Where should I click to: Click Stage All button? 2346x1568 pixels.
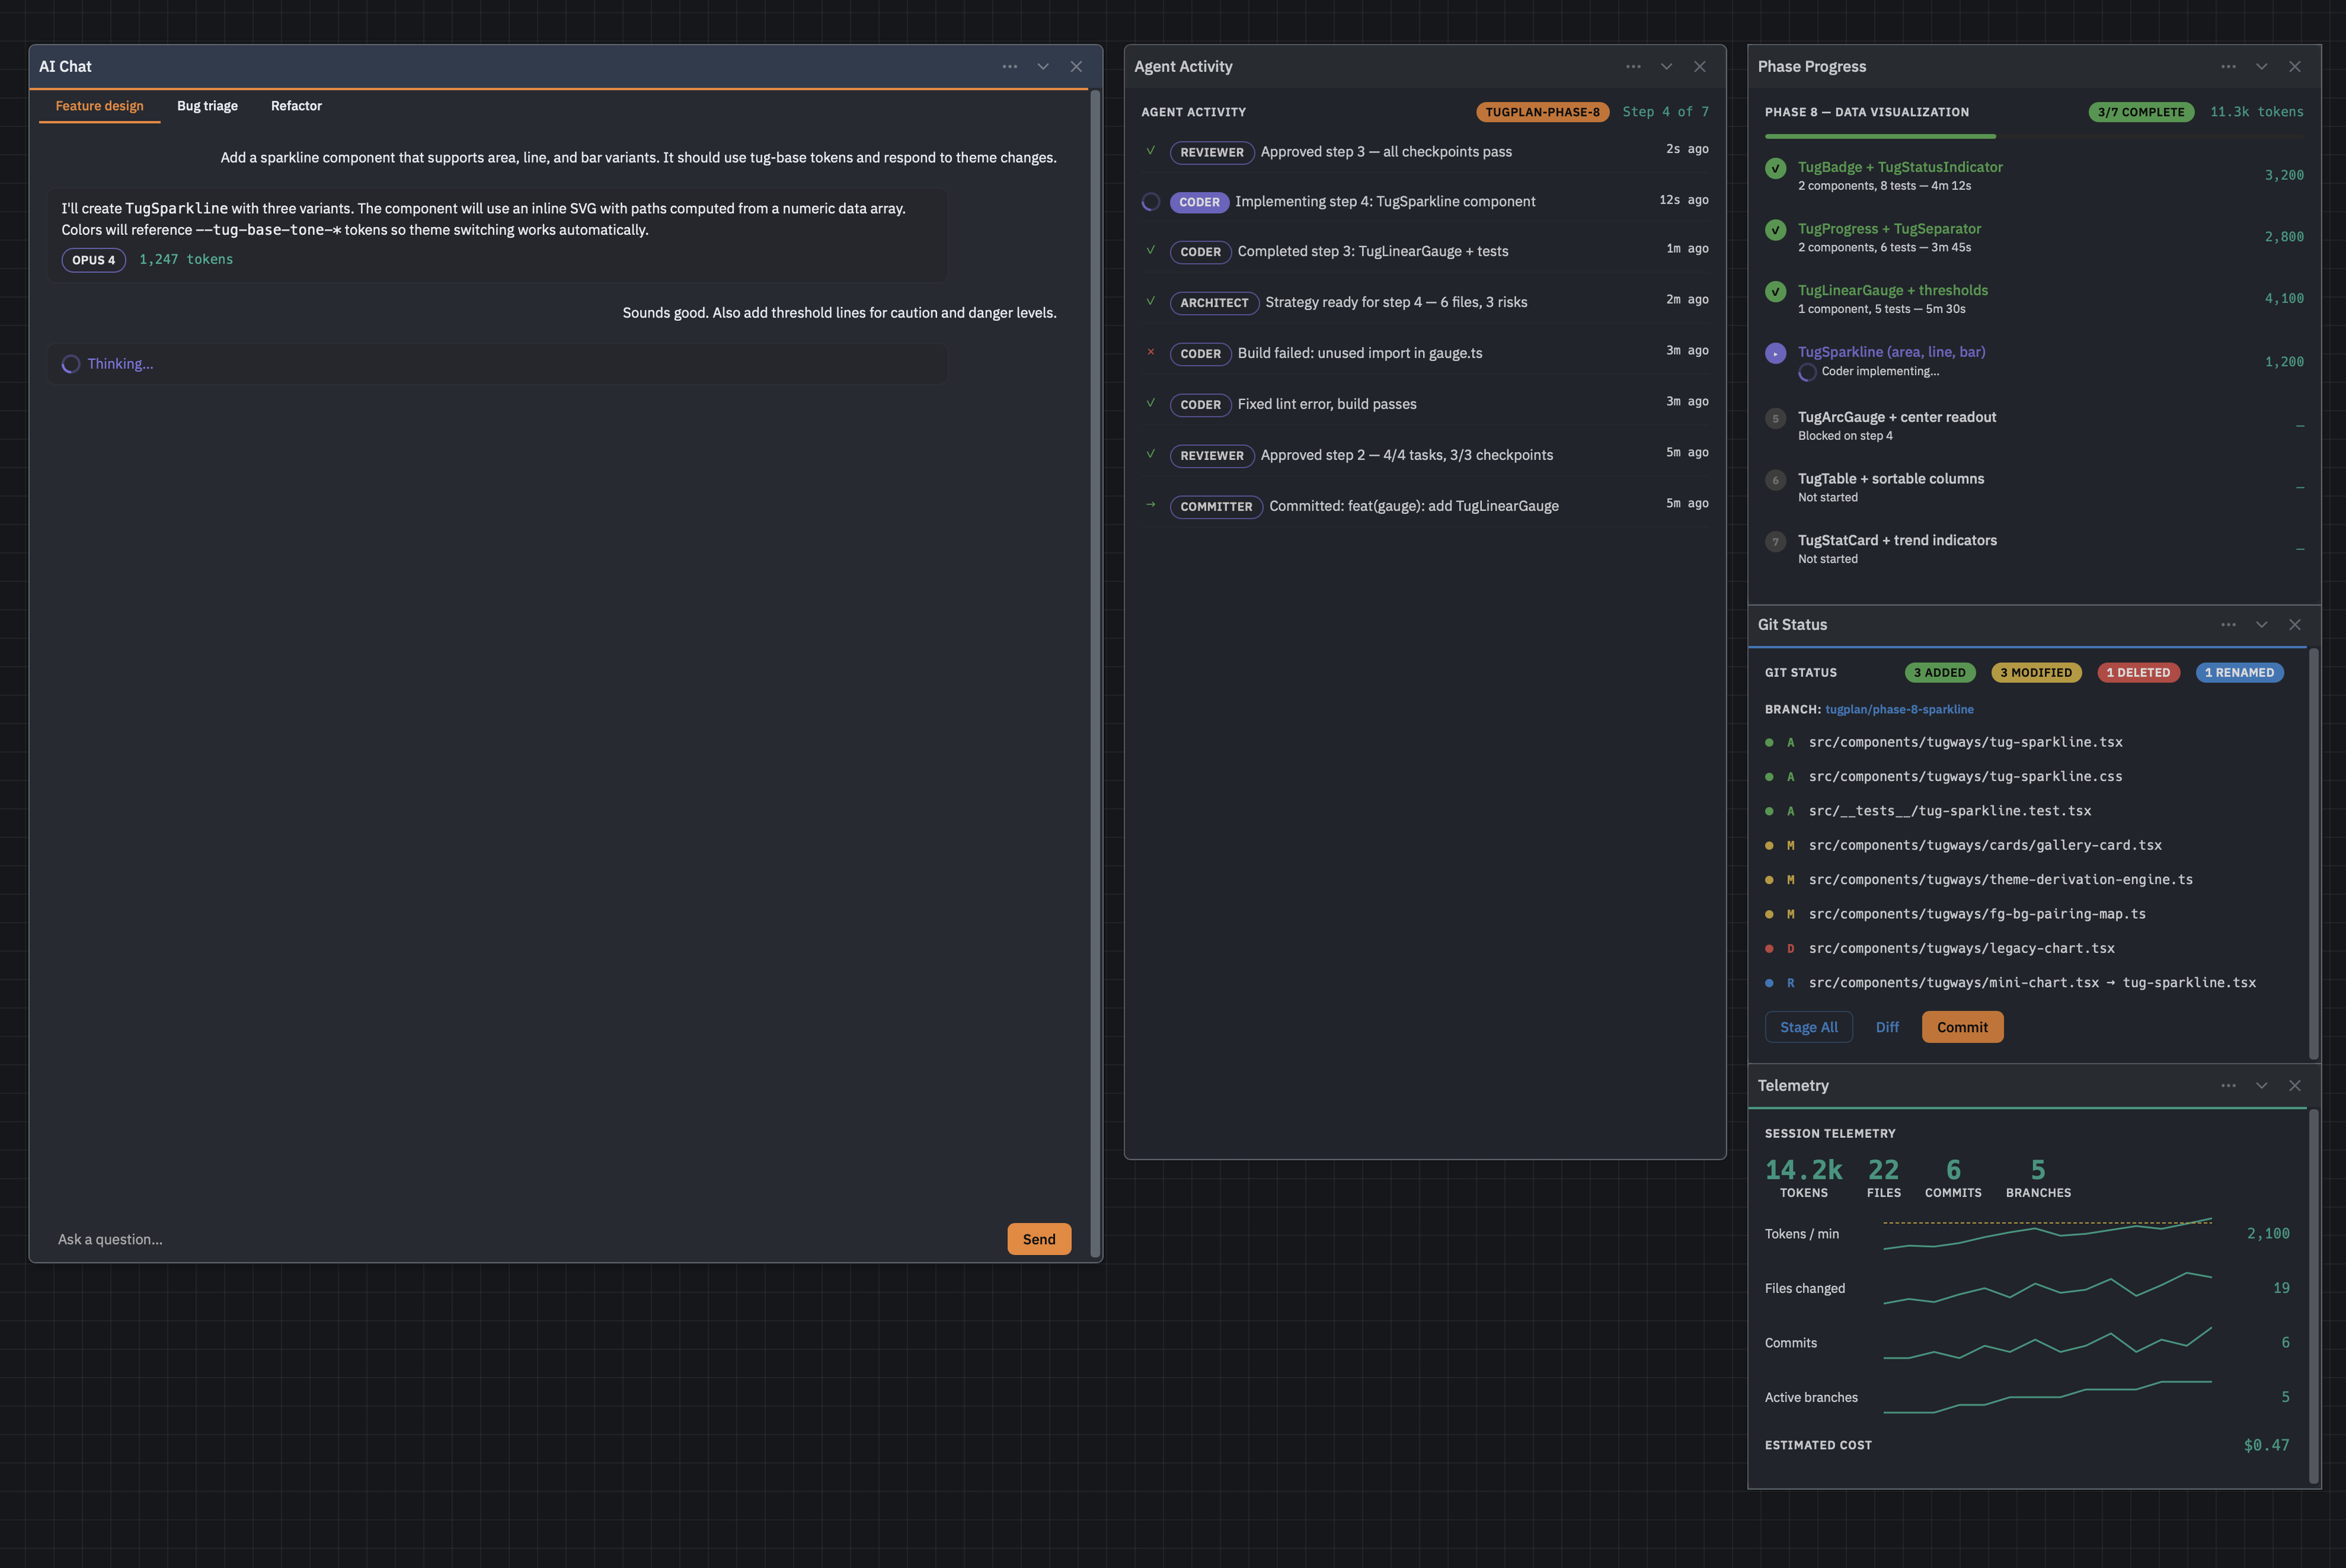[x=1808, y=1027]
